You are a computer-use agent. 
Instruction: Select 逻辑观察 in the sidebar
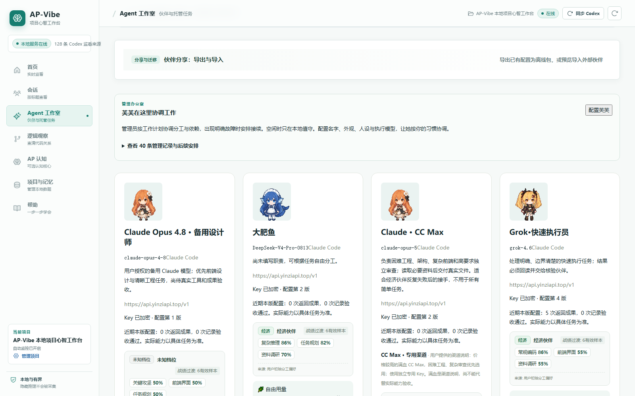point(49,139)
